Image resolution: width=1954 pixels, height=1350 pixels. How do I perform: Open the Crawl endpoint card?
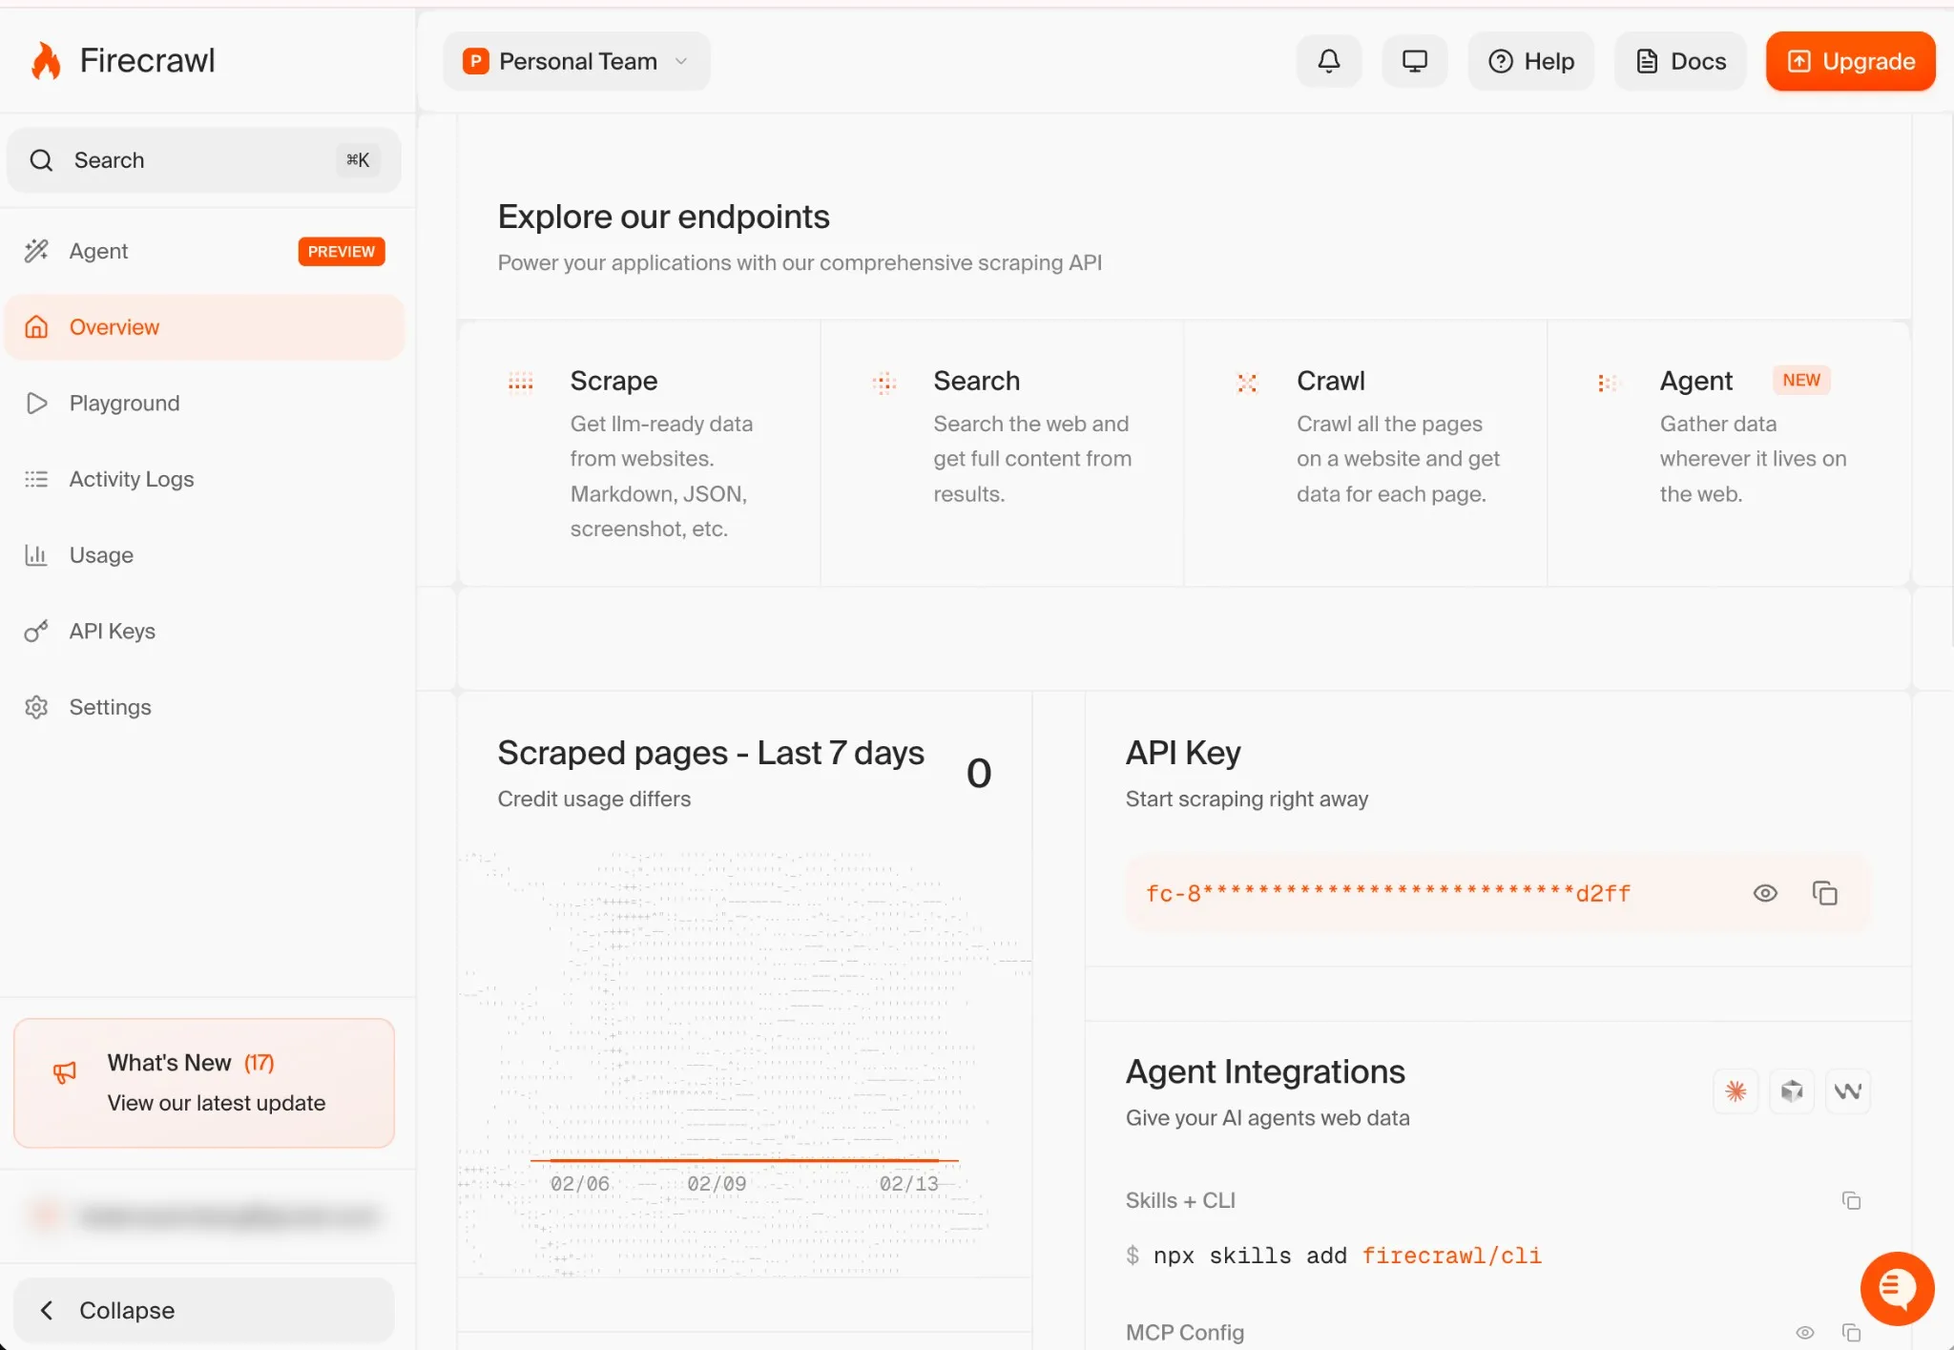[x=1365, y=453]
